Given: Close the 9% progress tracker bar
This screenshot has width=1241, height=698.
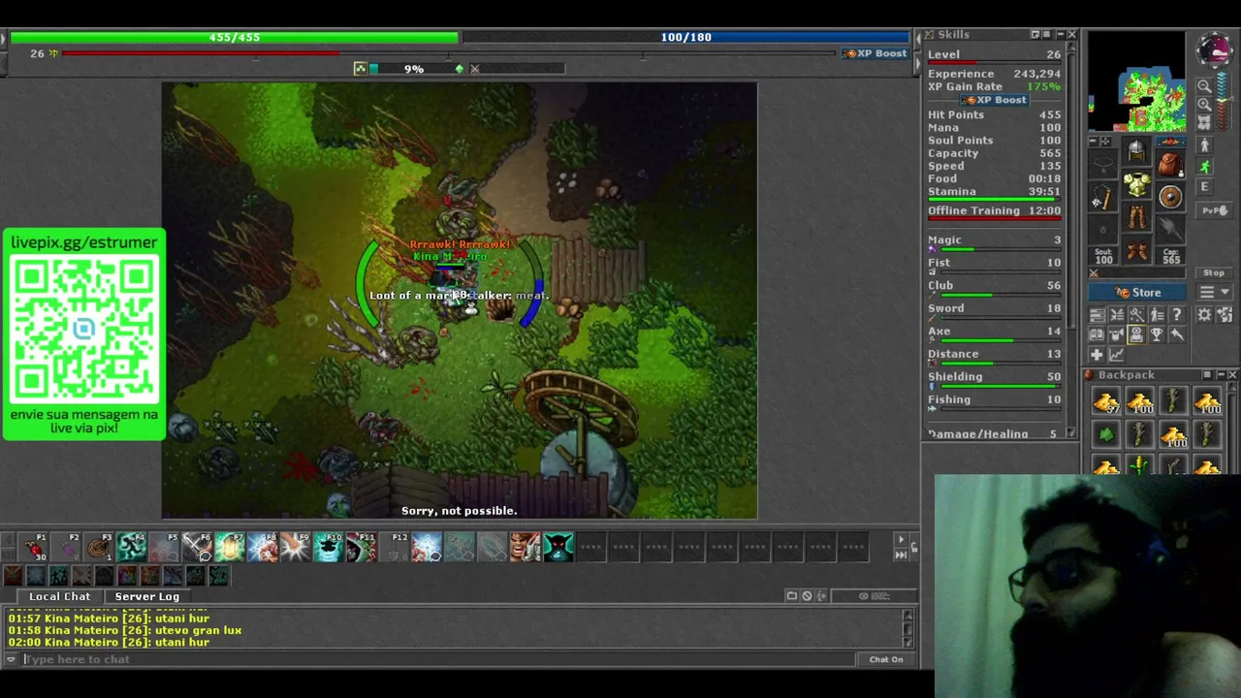Looking at the screenshot, I should (x=474, y=69).
